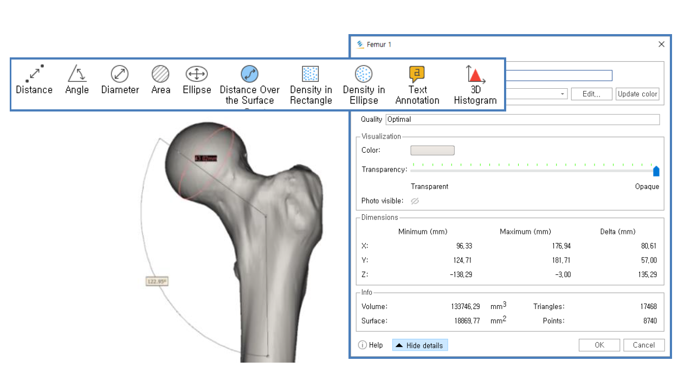Click the Transparent label under the slider
The height and width of the screenshot is (374, 678).
430,187
